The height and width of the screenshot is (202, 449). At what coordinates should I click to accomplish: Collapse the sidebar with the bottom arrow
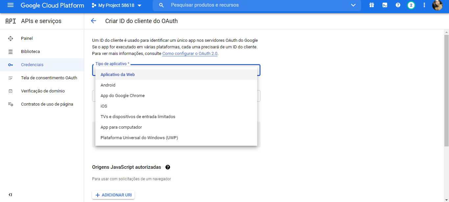point(10,195)
